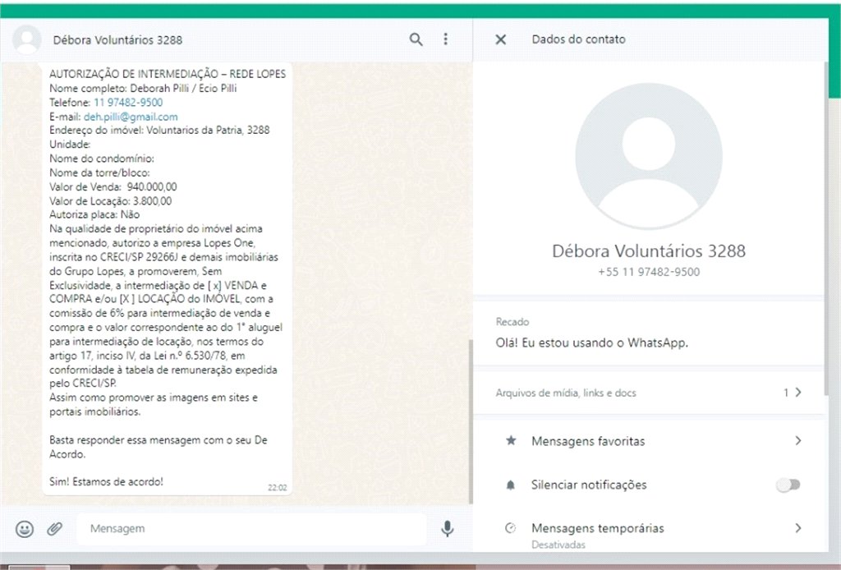Click the small avatar in chat header
Screen dimensions: 841x570
pos(27,39)
